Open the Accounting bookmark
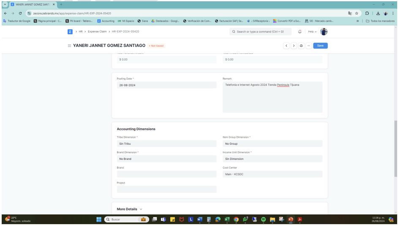398x225 pixels. (106, 21)
